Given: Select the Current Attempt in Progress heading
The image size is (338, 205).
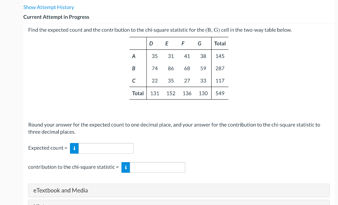Looking at the screenshot, I should 56,17.
